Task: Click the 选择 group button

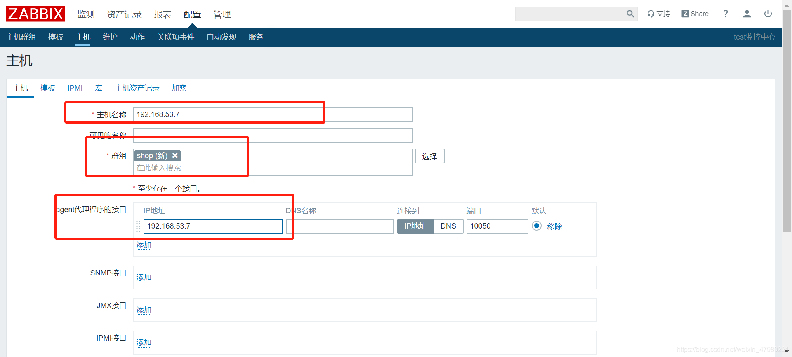Action: pos(429,156)
